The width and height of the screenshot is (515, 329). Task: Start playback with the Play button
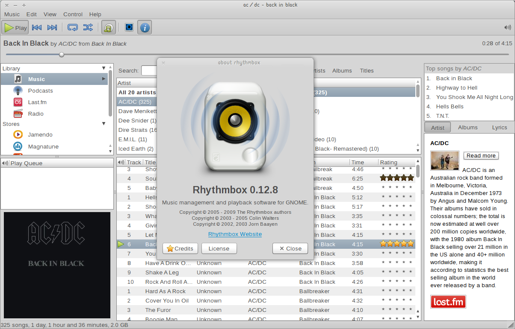(15, 28)
